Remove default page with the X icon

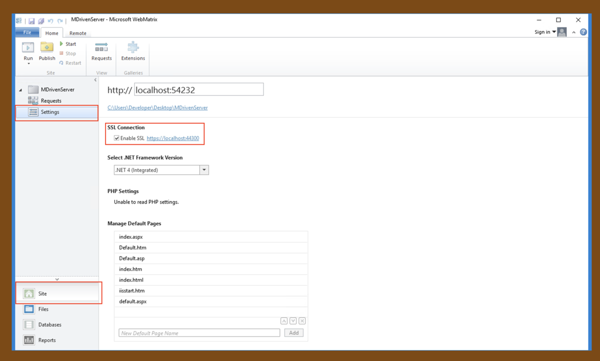(x=302, y=321)
